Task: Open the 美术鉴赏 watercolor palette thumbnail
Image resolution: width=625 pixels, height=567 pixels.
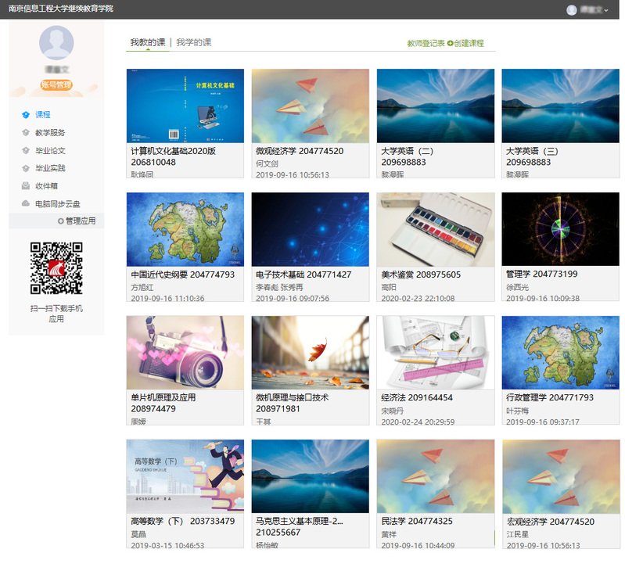Action: [435, 229]
